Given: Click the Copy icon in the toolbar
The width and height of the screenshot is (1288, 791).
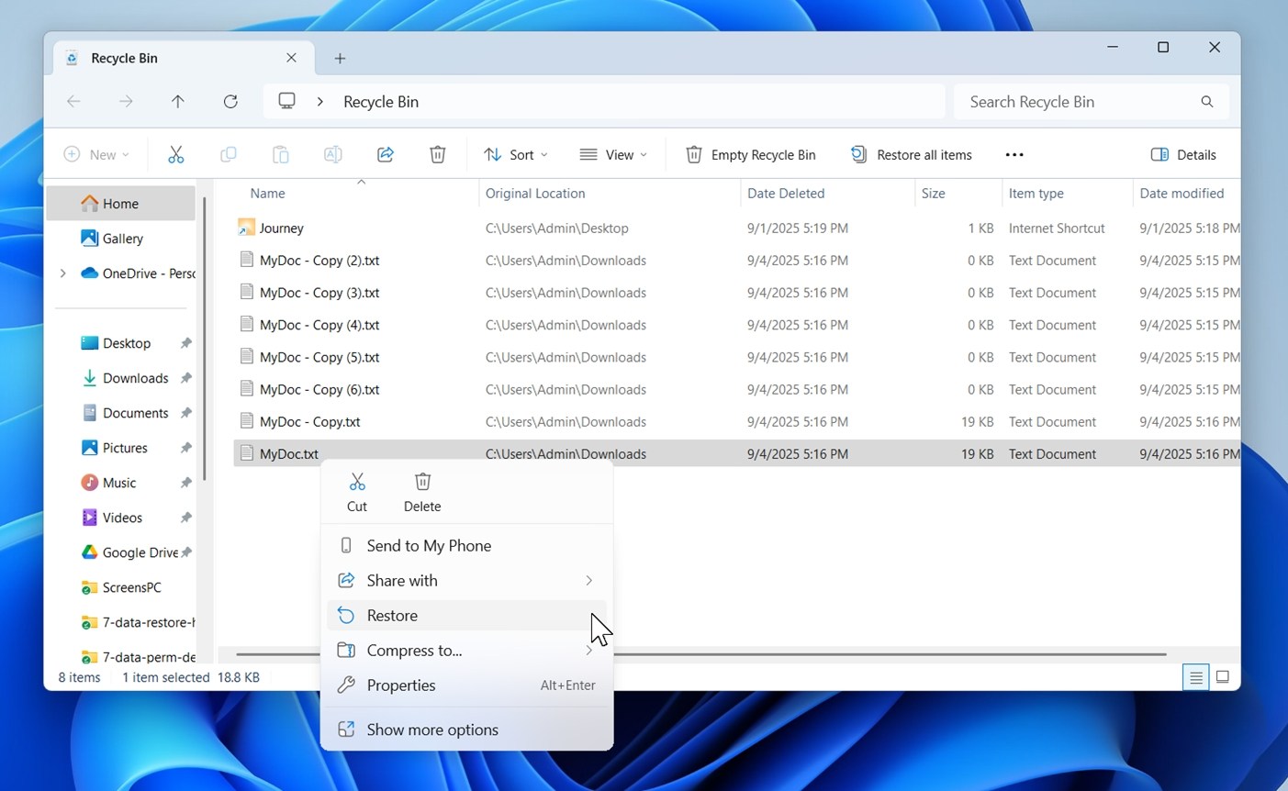Looking at the screenshot, I should click(229, 154).
